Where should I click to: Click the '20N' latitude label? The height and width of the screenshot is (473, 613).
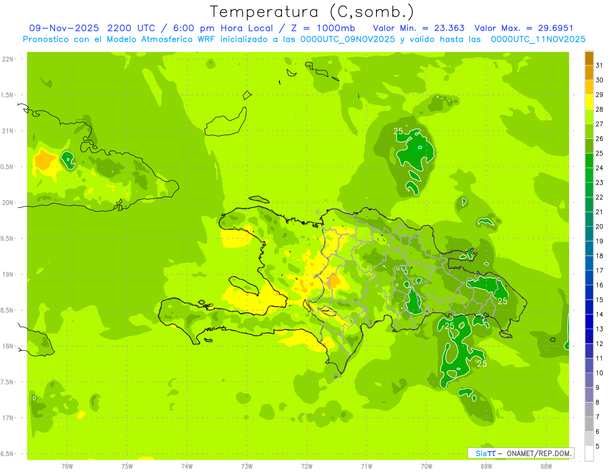tap(8, 203)
